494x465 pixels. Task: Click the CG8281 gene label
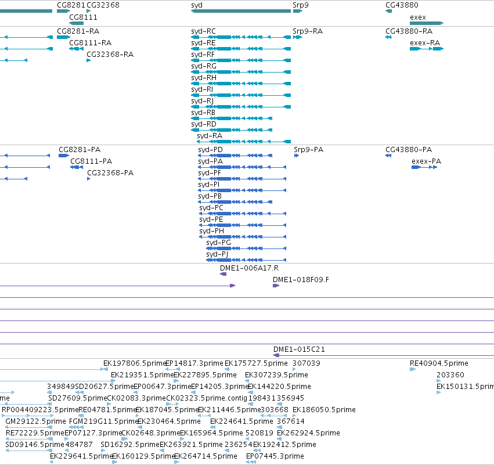[71, 5]
